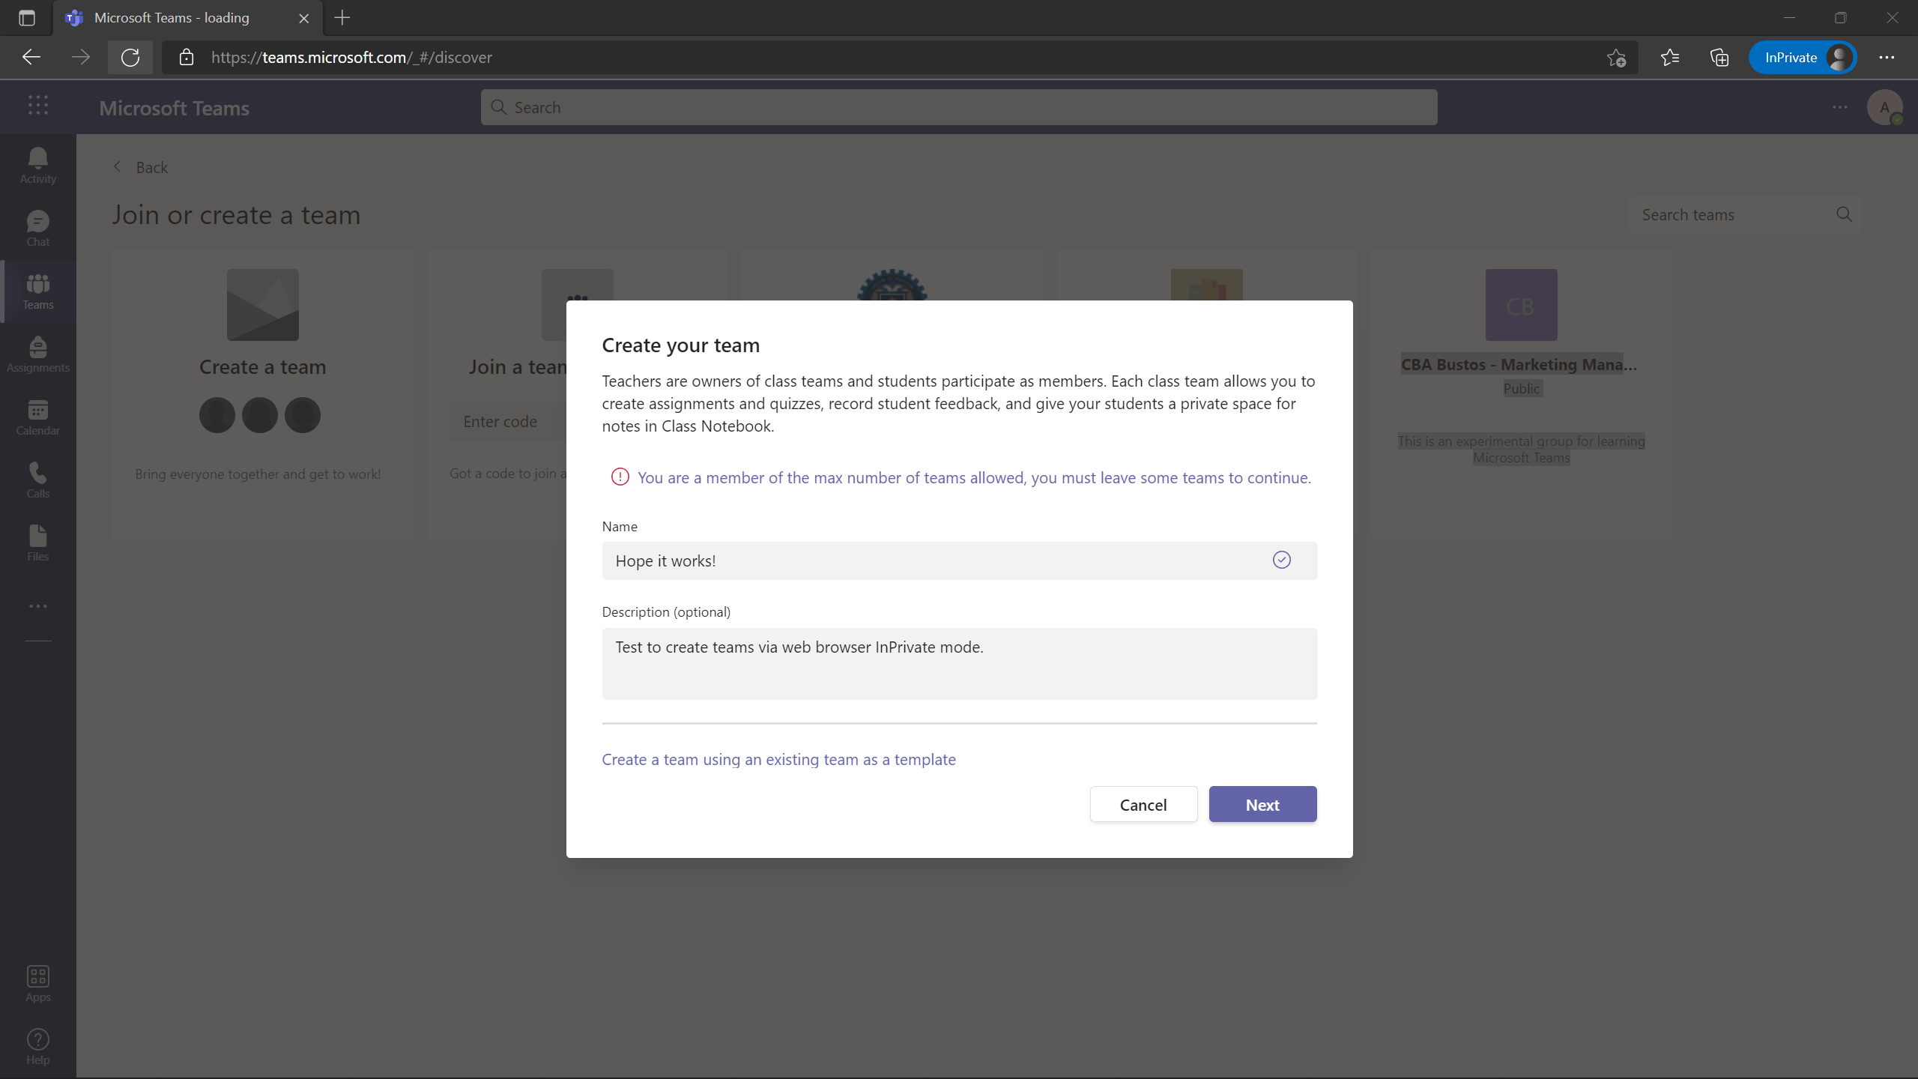The width and height of the screenshot is (1918, 1079).
Task: Click the Microsoft Teams browser tab
Action: [172, 18]
